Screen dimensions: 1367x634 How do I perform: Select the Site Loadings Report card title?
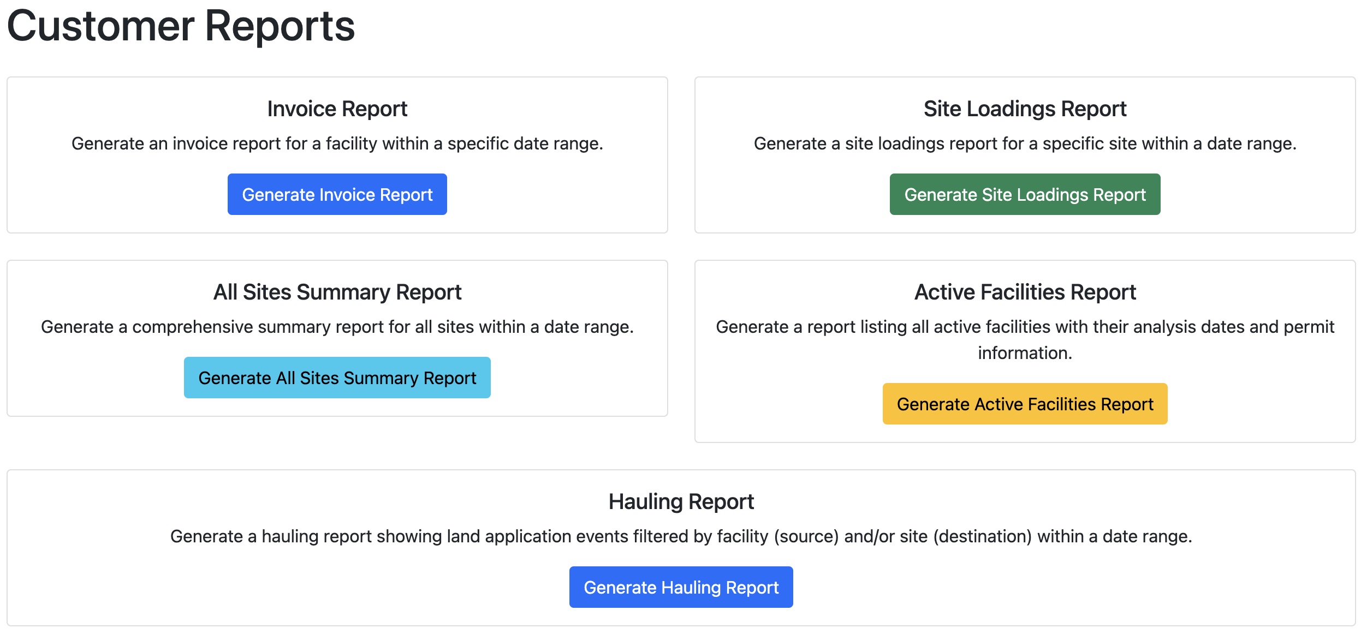[x=1024, y=109]
